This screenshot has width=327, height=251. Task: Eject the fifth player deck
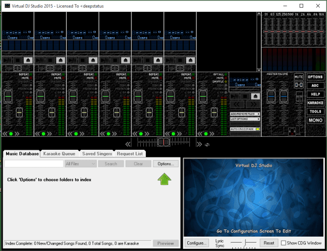(158, 60)
